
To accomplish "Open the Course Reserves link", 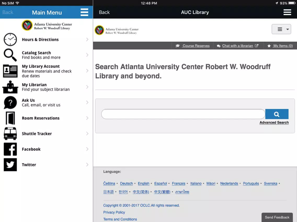I will click(196, 46).
